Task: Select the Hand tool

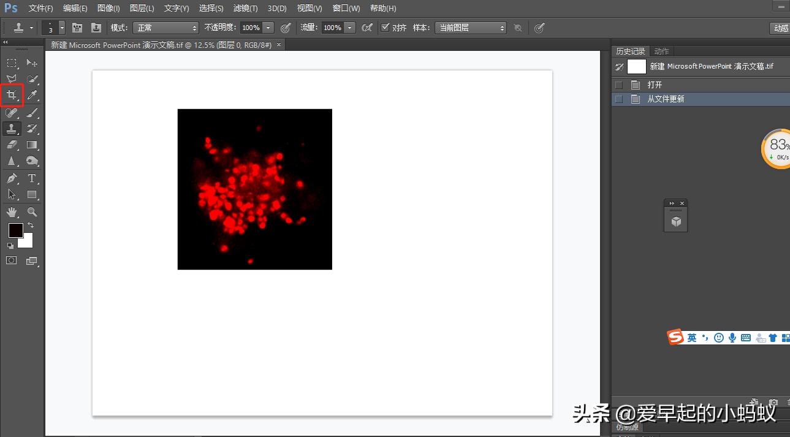Action: point(12,212)
